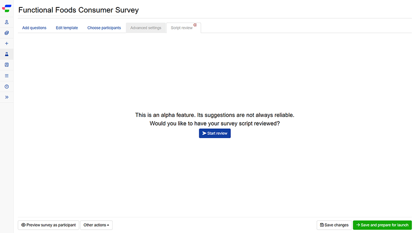The width and height of the screenshot is (414, 233).
Task: Click the list menu sidebar icon
Action: pyautogui.click(x=6, y=76)
